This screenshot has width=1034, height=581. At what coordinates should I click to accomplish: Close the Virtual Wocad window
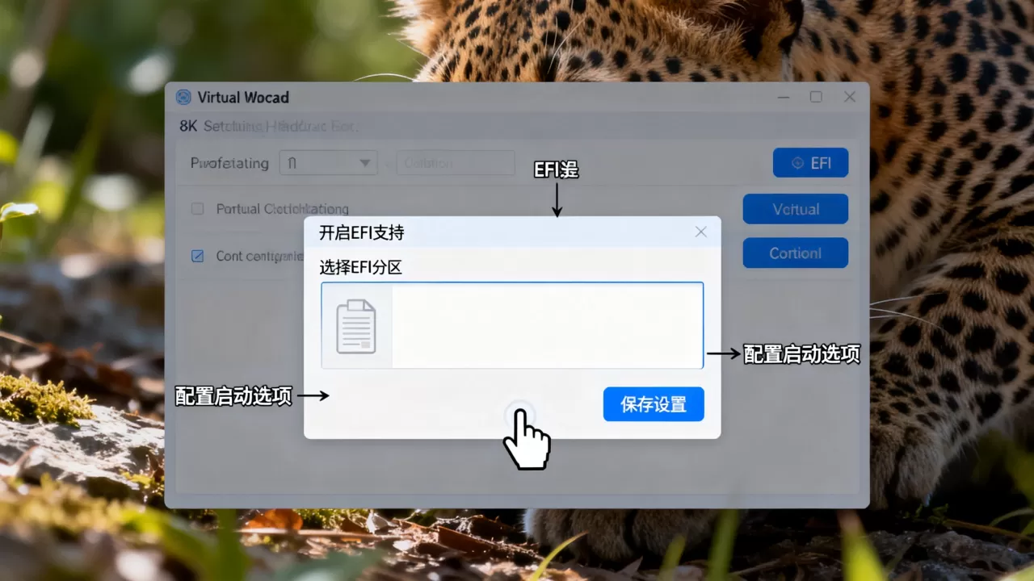click(850, 97)
